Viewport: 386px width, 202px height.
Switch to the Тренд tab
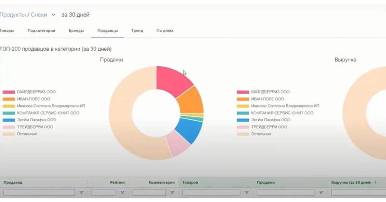point(137,31)
